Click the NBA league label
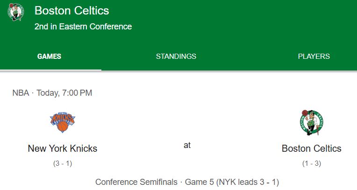 point(21,93)
